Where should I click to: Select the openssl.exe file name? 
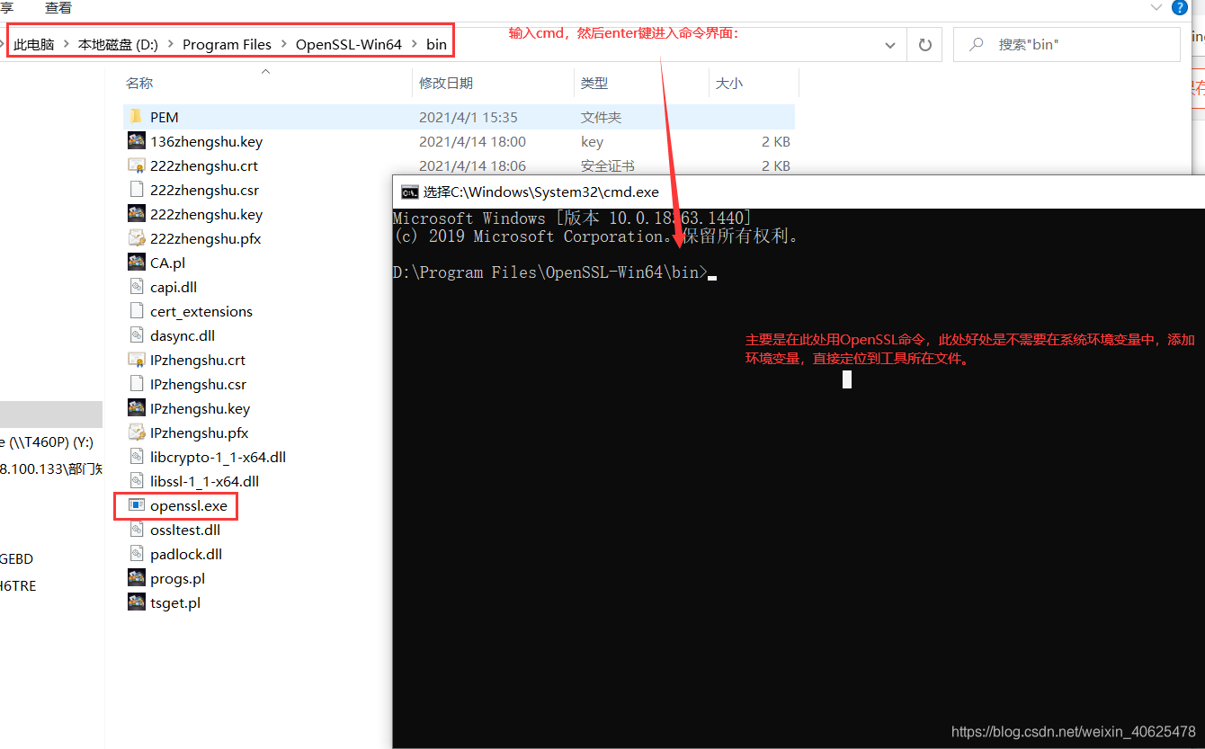tap(189, 505)
